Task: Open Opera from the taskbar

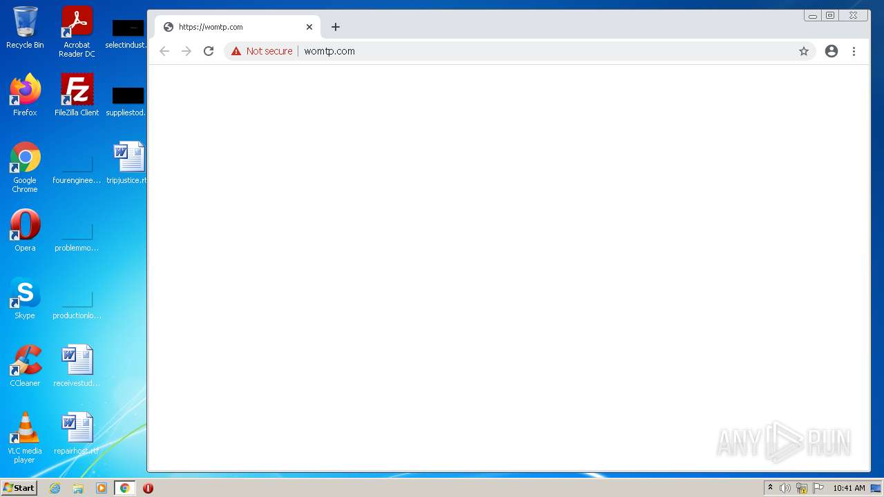Action: [x=148, y=488]
